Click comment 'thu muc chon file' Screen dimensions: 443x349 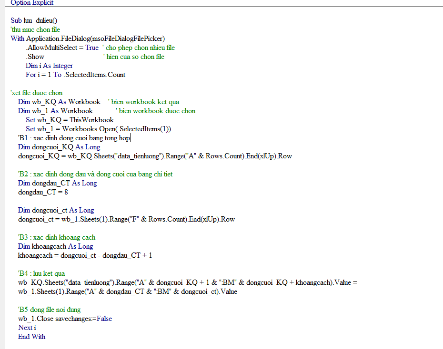point(35,29)
